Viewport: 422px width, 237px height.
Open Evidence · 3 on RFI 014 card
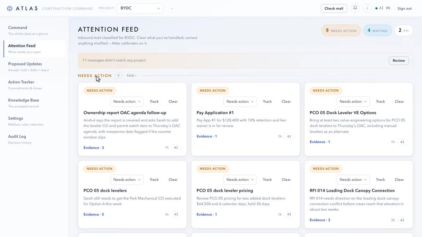point(320,220)
